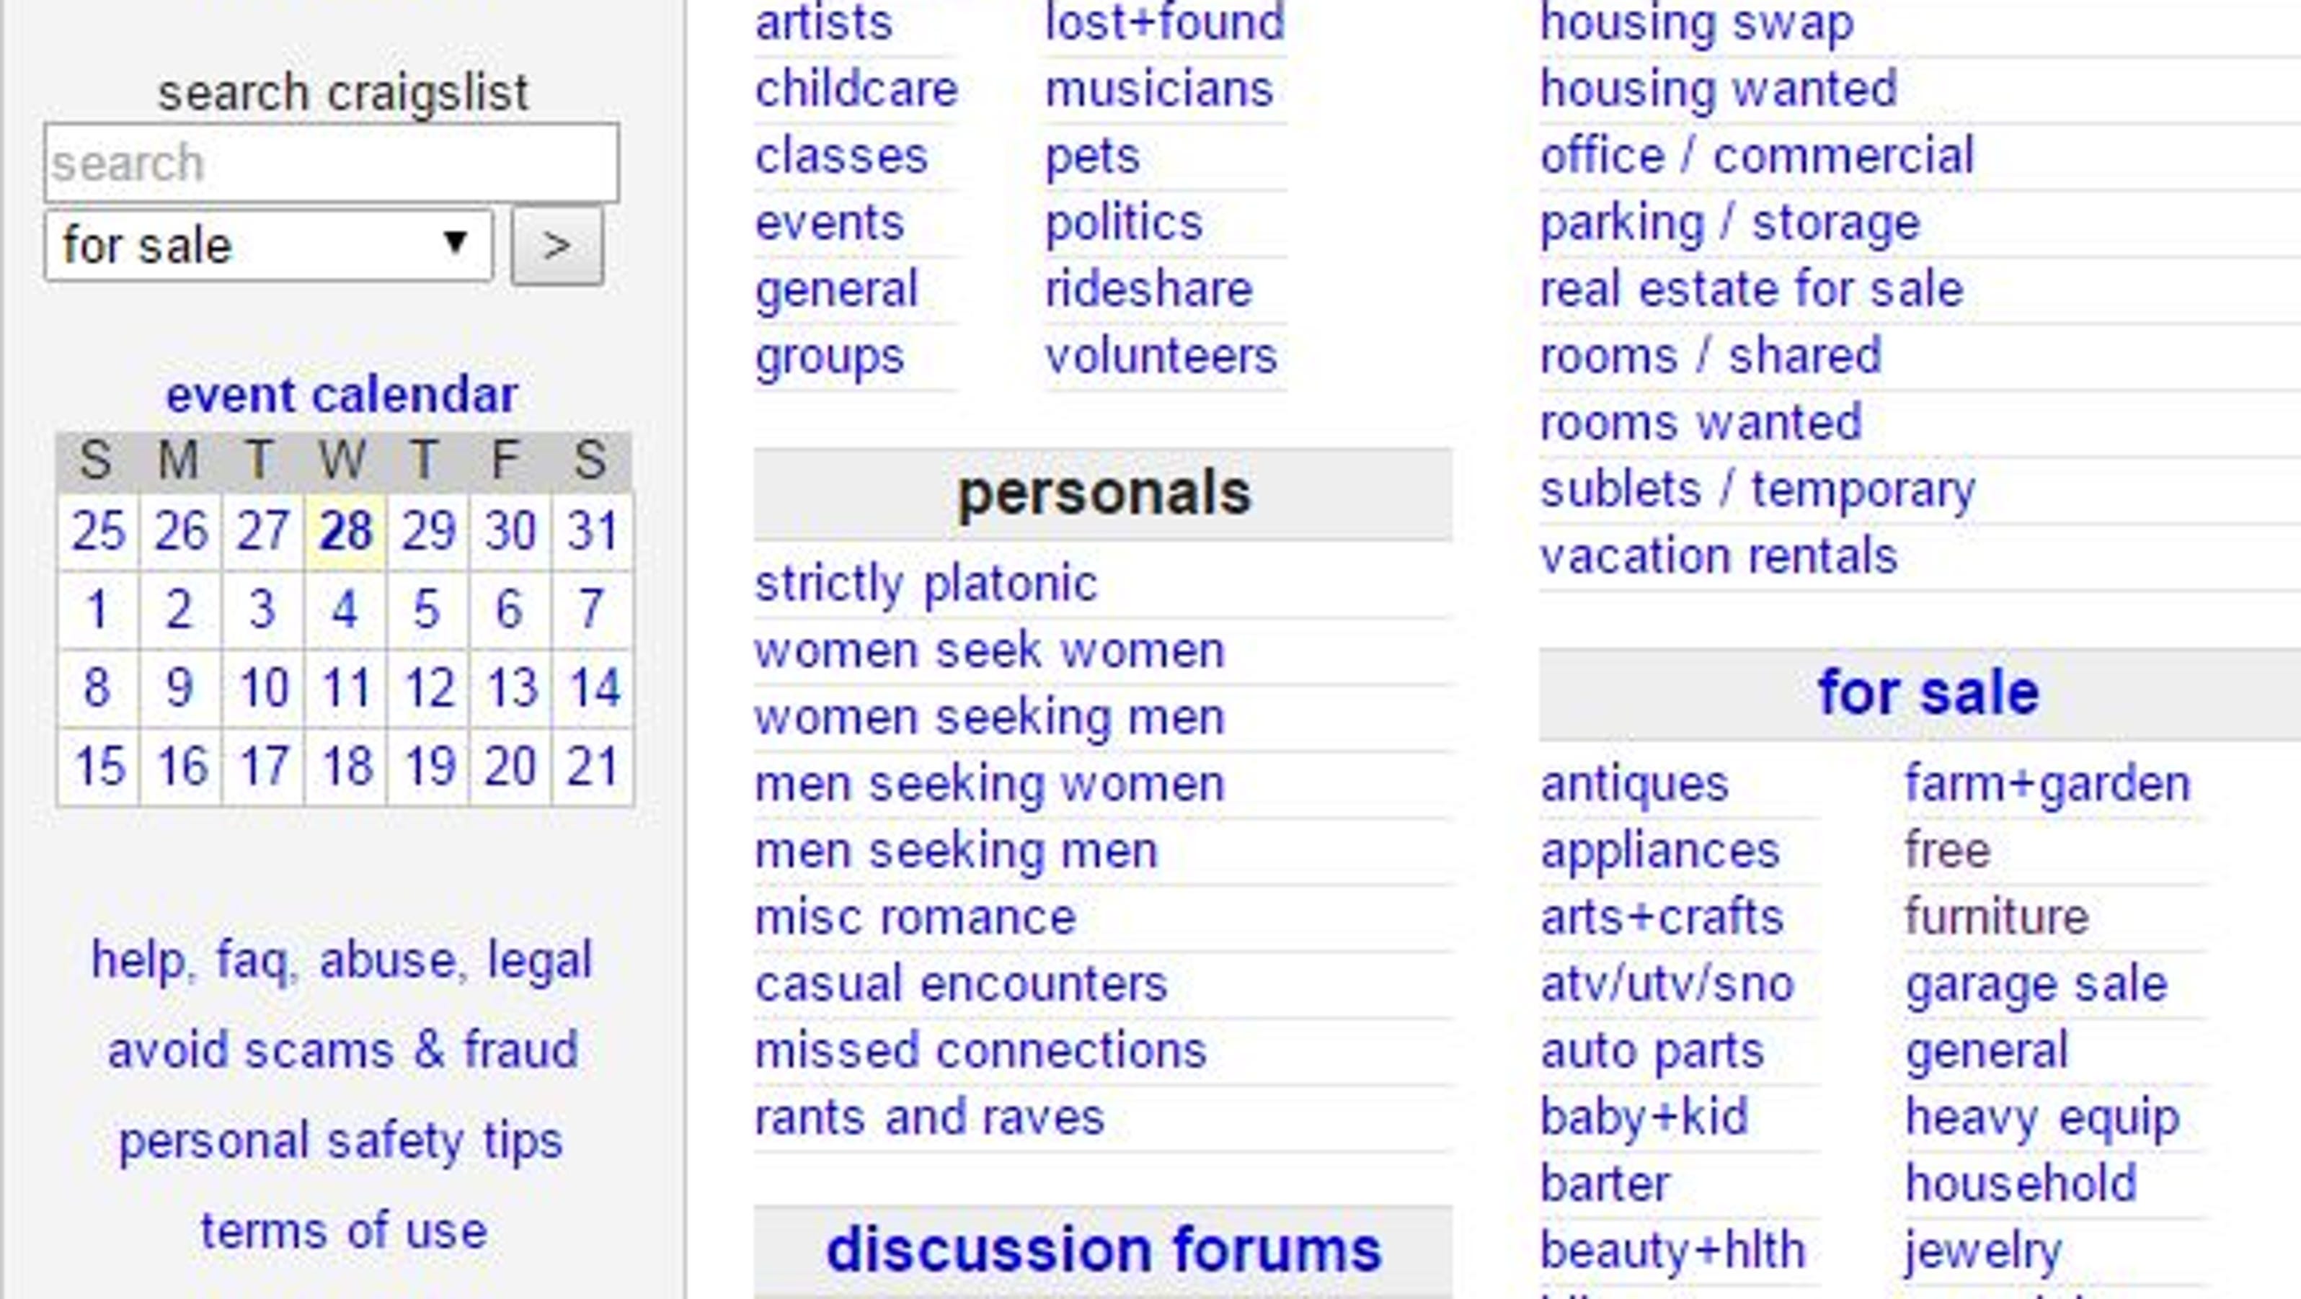Click the craigslist search text field
This screenshot has width=2301, height=1299.
[332, 163]
